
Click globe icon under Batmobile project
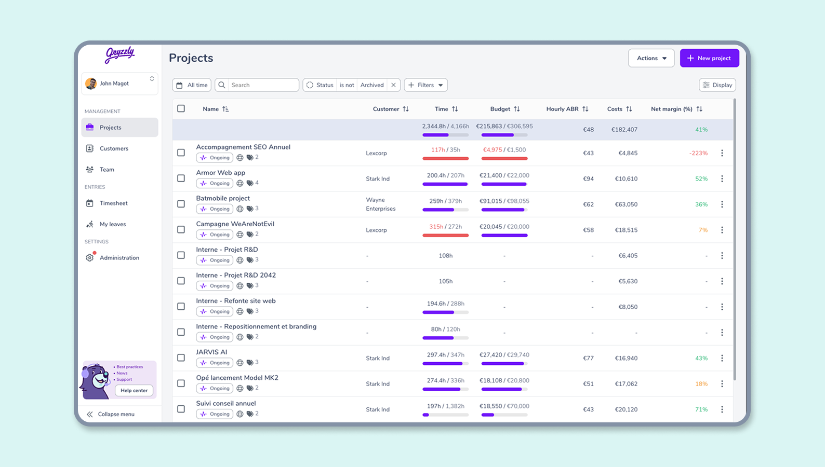pos(240,209)
